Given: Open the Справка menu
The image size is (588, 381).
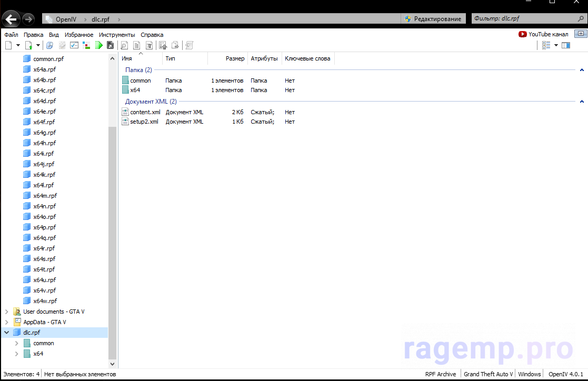Looking at the screenshot, I should pos(152,35).
